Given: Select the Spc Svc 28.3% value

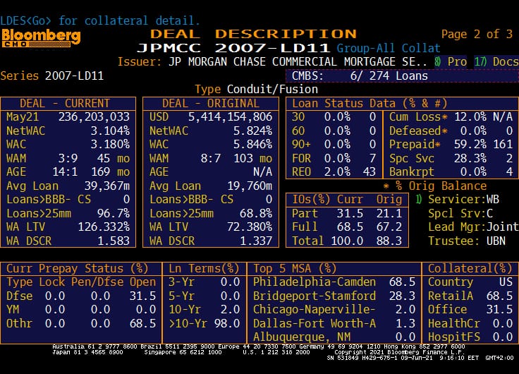Looking at the screenshot, I should coord(470,158).
